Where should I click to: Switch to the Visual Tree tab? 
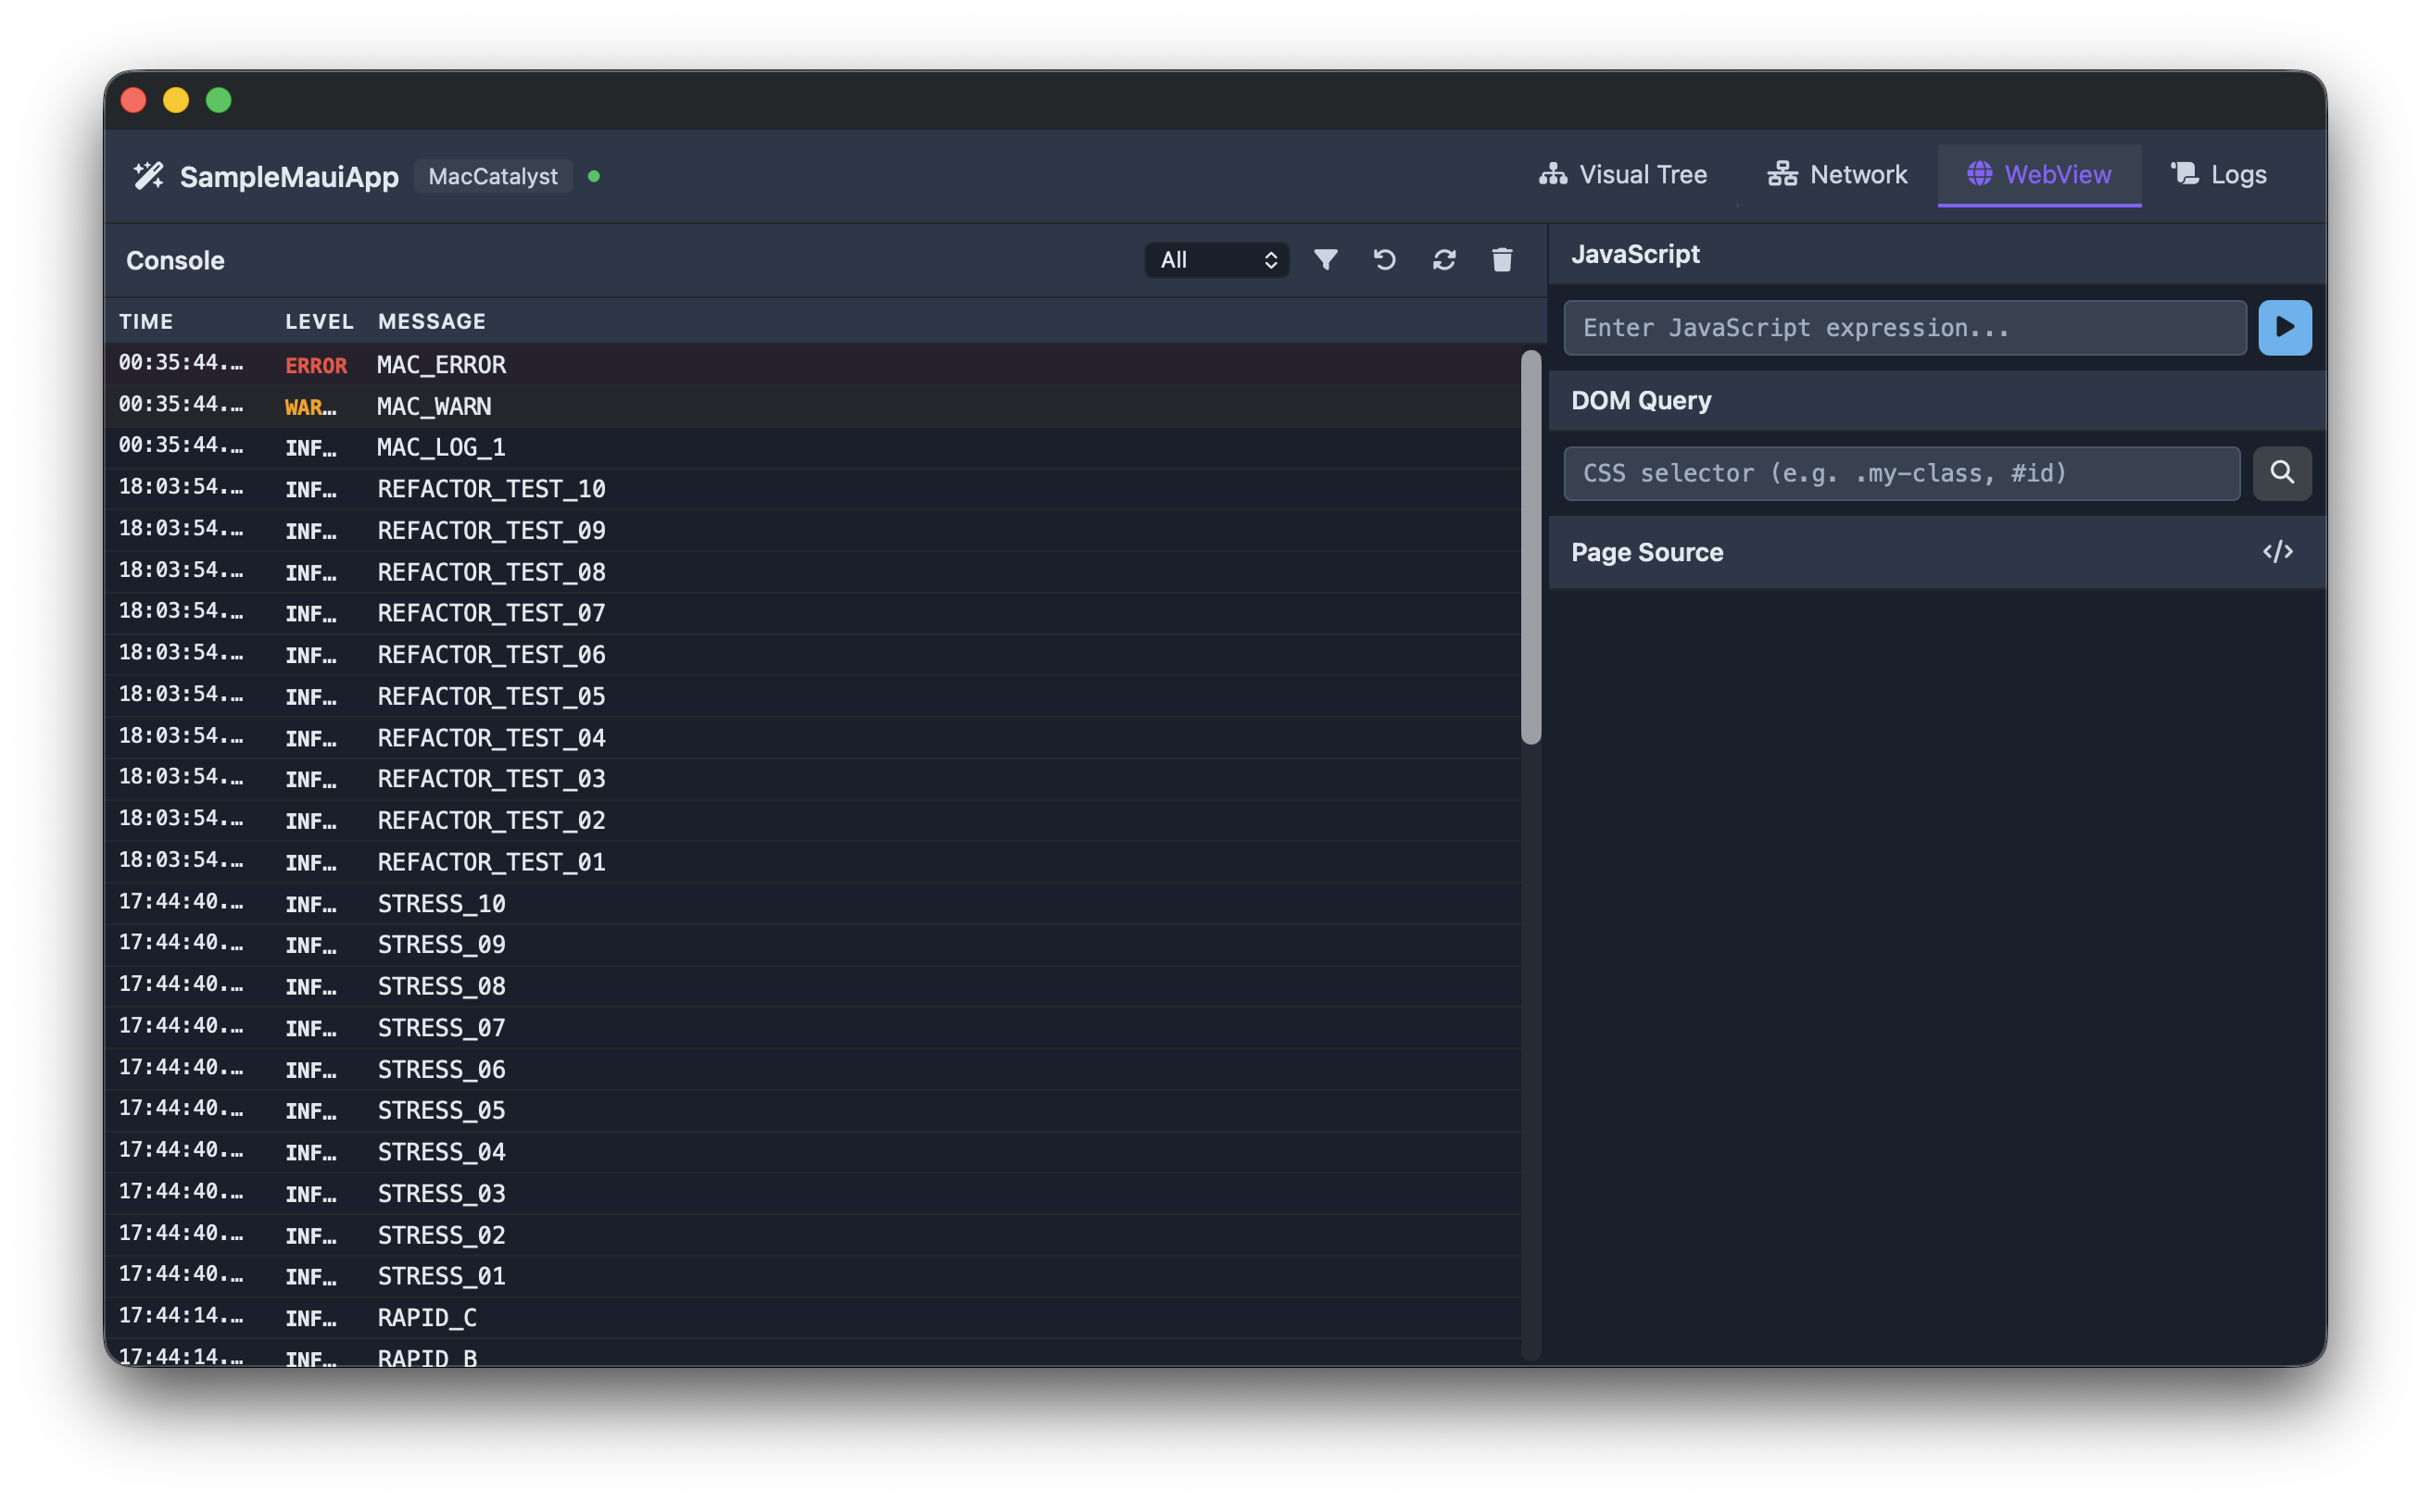(x=1624, y=174)
